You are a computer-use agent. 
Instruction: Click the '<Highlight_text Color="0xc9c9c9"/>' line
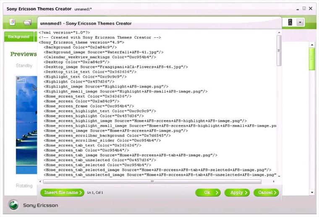(85, 77)
